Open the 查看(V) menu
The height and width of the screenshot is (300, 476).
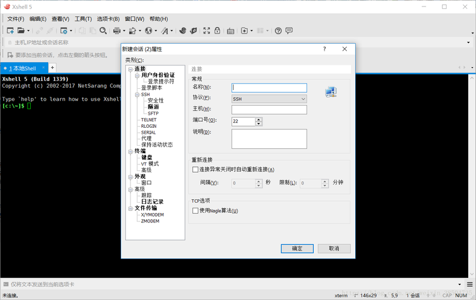[x=61, y=19]
